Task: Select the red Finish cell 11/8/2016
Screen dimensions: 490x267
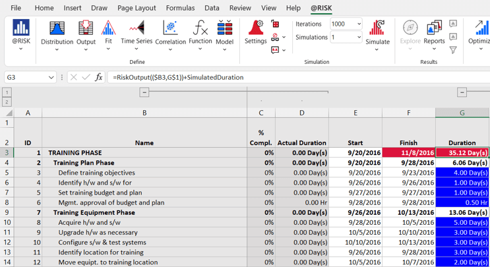Action: click(408, 152)
